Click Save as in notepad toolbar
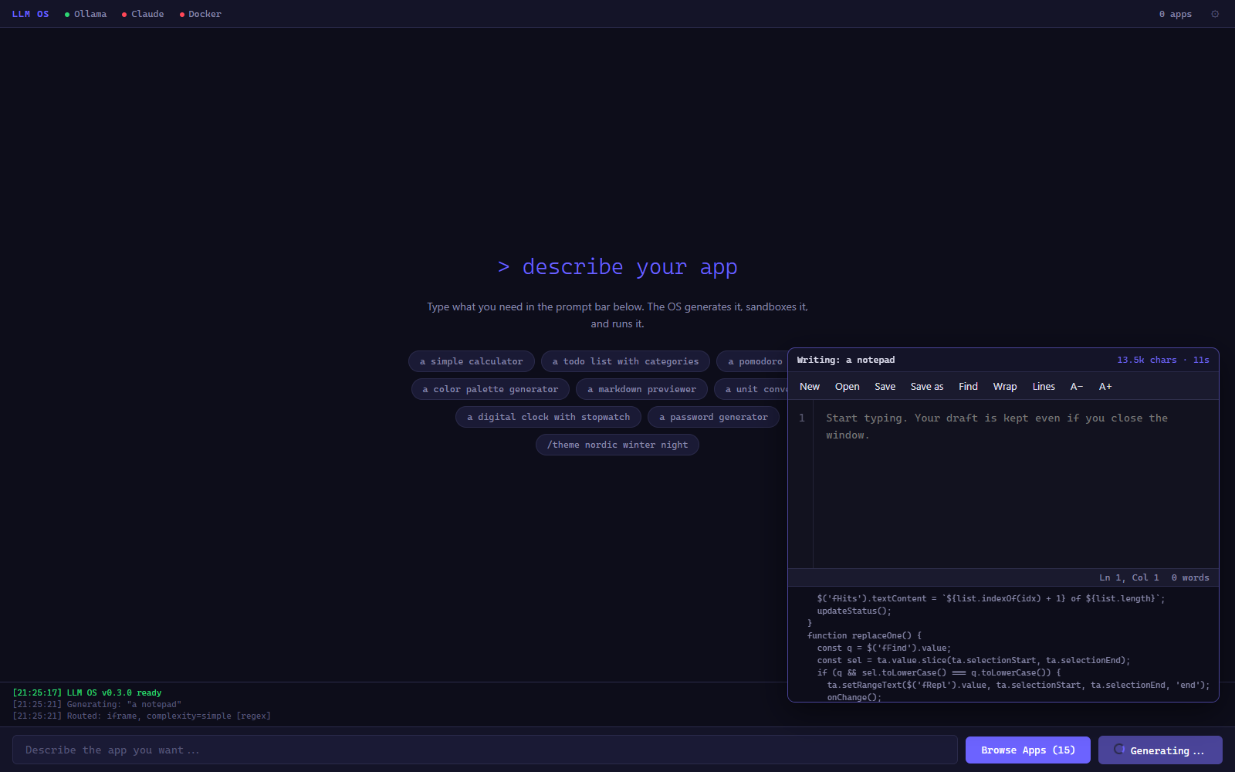This screenshot has width=1235, height=772. [x=927, y=387]
